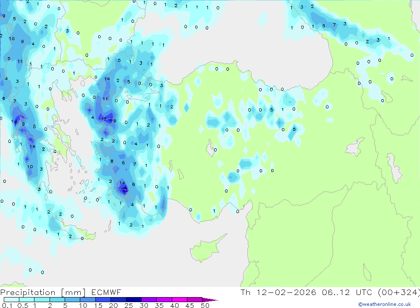The image size is (420, 308).
Task: Click the 0.1–0.5 mm legend color box
Action: tap(11, 300)
